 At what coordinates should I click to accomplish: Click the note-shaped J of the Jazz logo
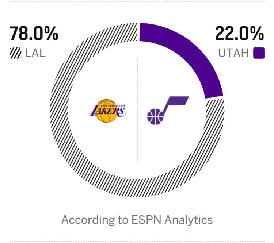point(174,104)
